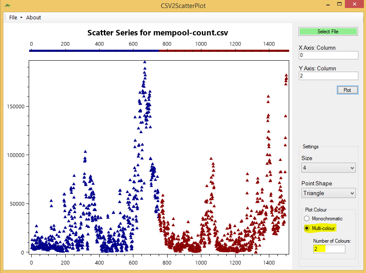The image size is (366, 273).
Task: Click the green Select File button
Action: [x=328, y=32]
